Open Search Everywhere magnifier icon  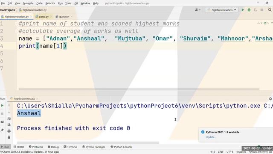click(270, 10)
